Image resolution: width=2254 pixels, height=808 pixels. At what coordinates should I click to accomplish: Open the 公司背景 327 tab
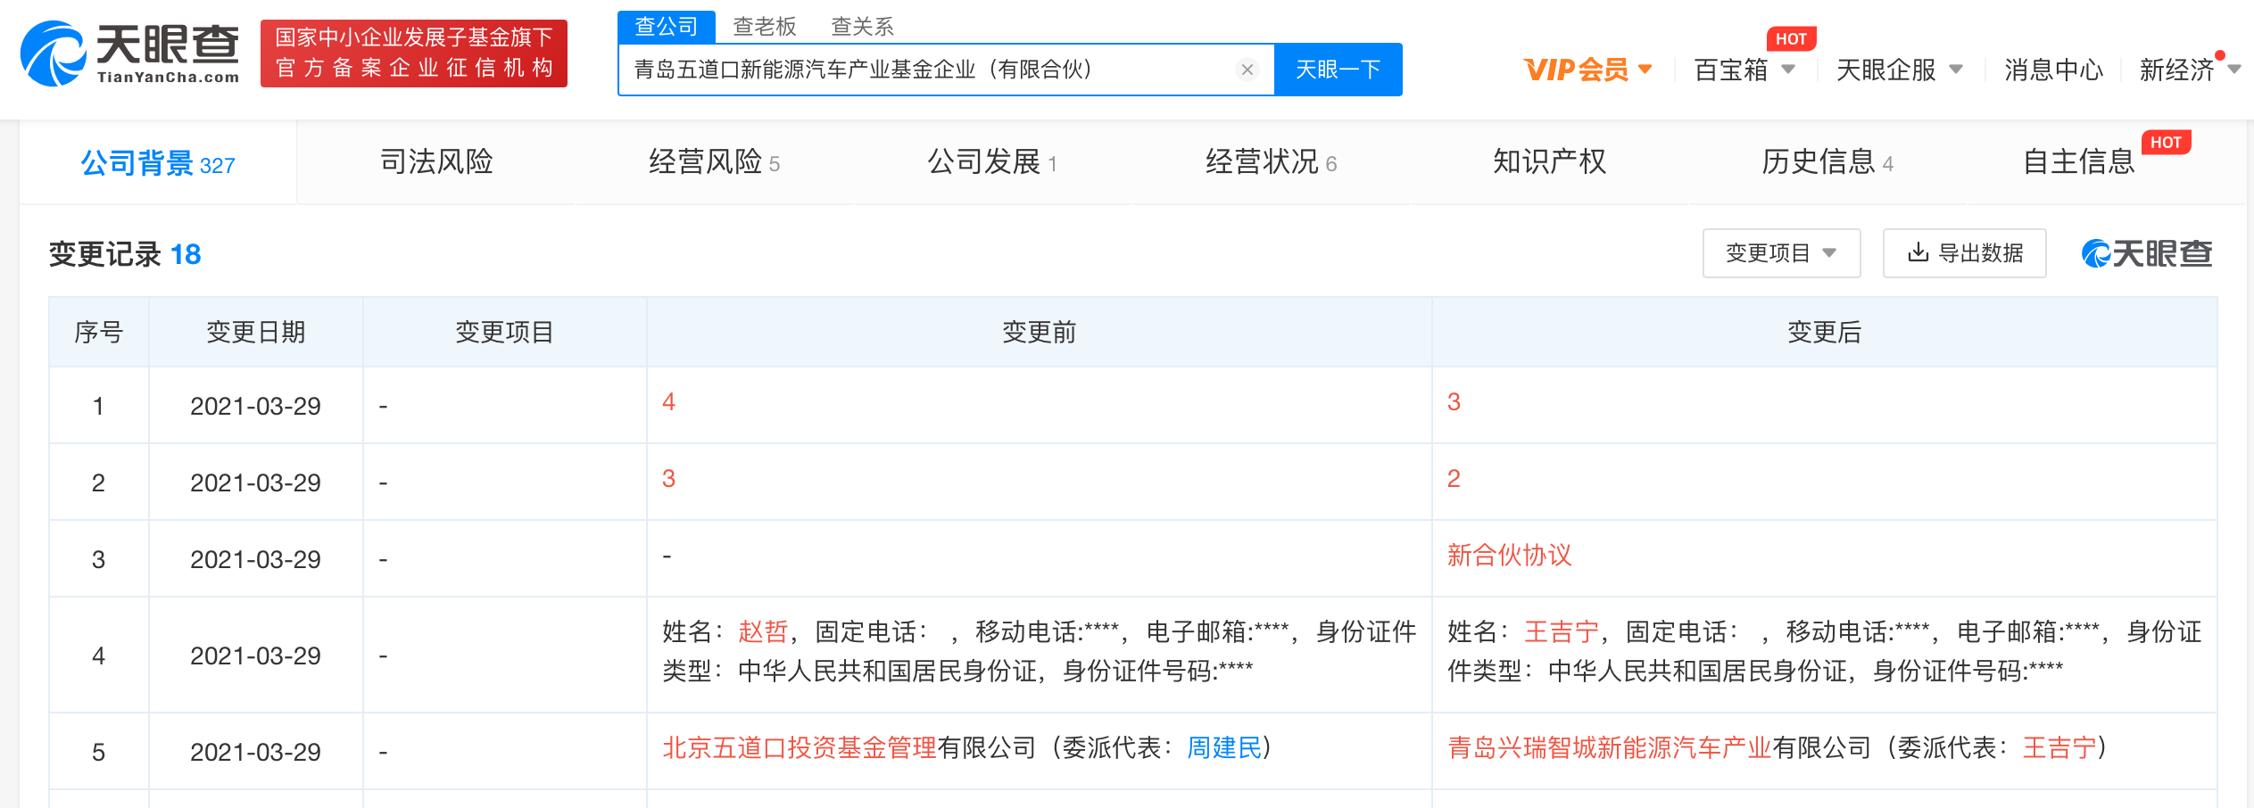(x=158, y=163)
